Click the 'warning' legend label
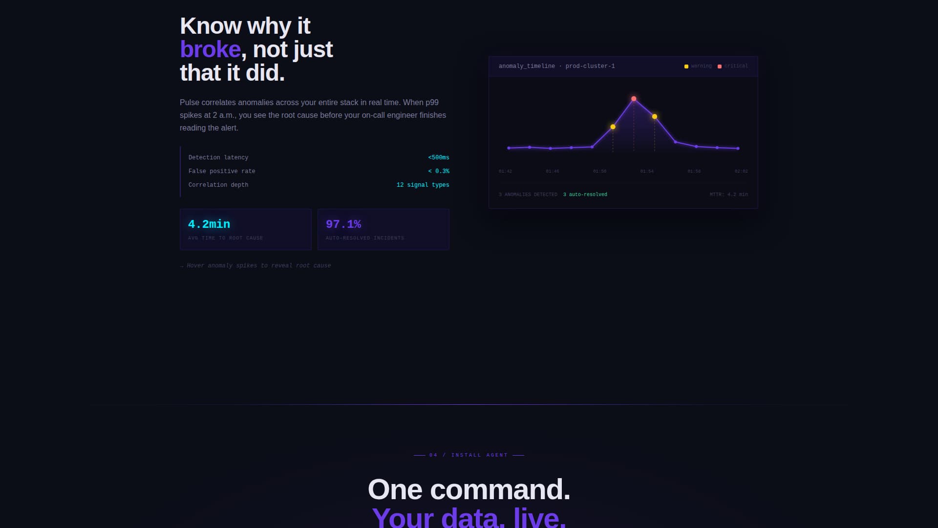Viewport: 938px width, 528px height. 701,66
